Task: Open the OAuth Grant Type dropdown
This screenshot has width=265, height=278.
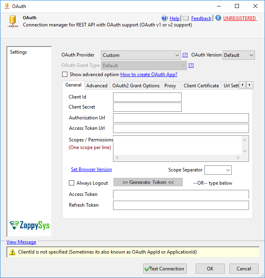Action: [144, 66]
